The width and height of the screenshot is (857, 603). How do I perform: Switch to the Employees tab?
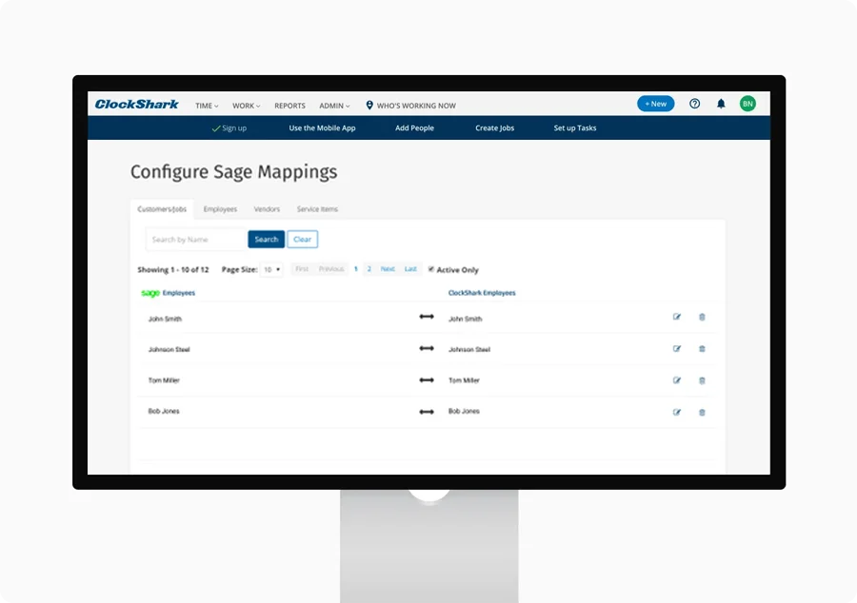point(220,209)
